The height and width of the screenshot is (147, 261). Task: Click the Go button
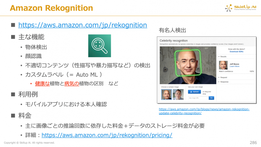212,98
